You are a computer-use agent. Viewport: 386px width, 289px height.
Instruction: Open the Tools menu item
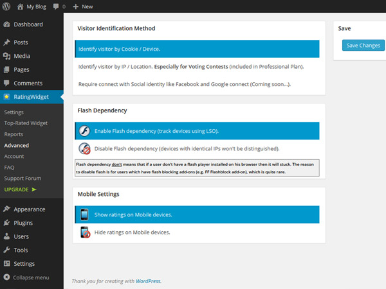32,250
